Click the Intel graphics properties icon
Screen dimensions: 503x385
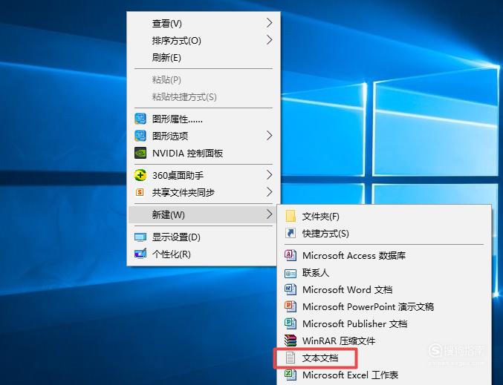[140, 119]
